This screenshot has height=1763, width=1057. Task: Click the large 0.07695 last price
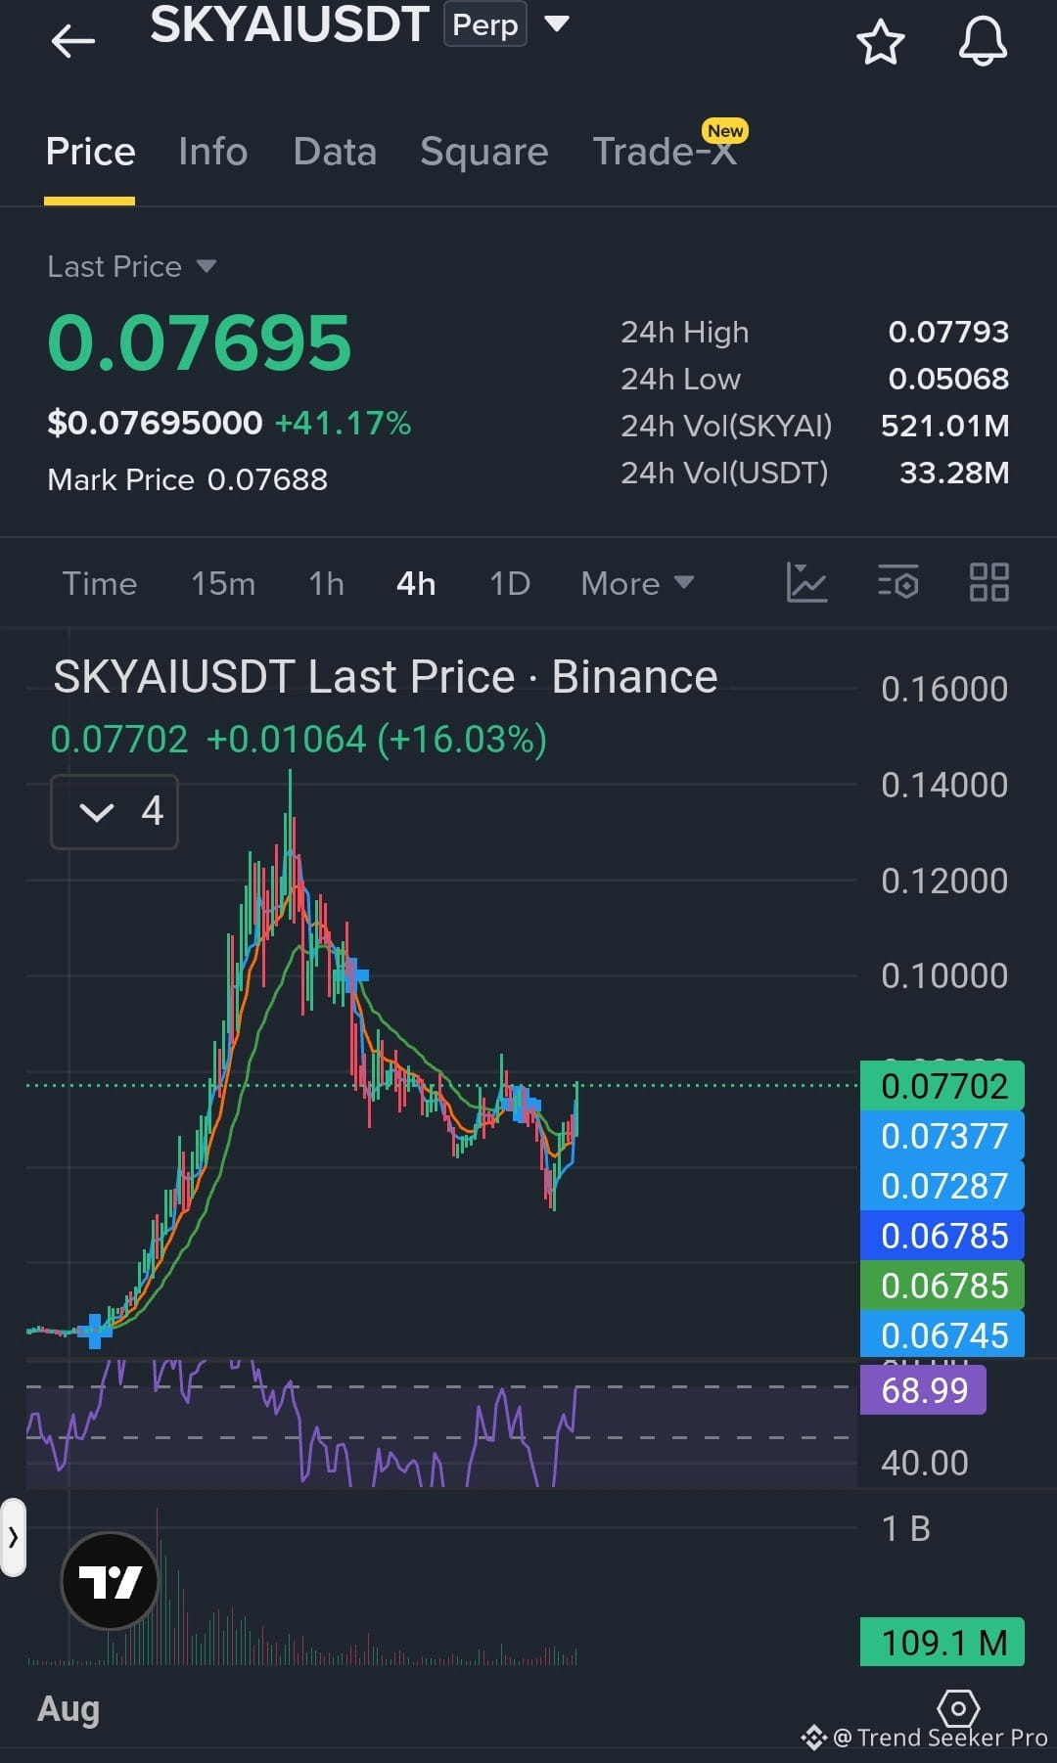click(199, 343)
